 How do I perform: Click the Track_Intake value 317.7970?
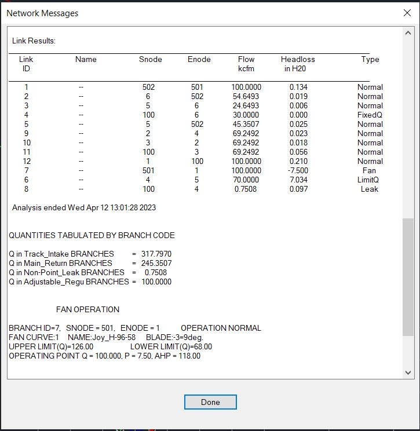click(x=156, y=254)
